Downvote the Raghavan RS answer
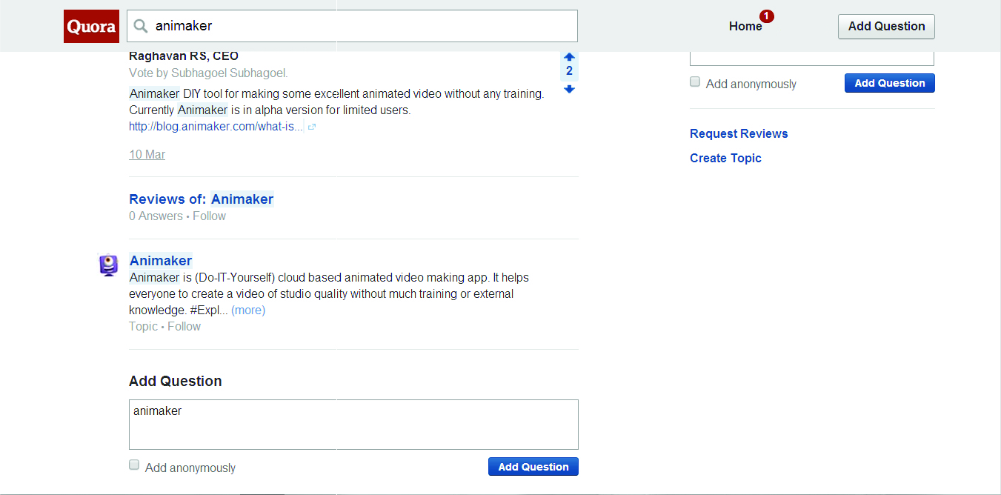Screen dimensions: 1001x495 pos(569,90)
